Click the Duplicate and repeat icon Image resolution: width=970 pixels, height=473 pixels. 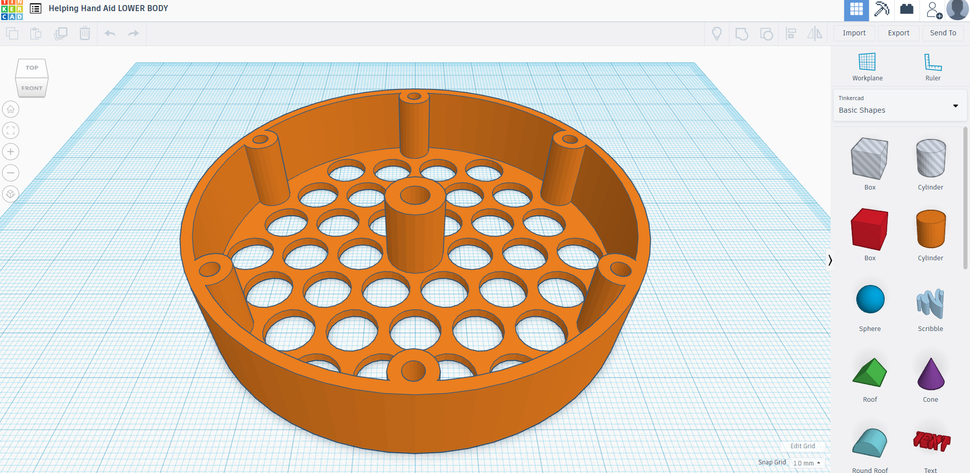(x=61, y=34)
